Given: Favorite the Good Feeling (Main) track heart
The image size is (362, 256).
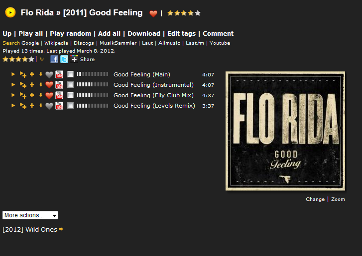Looking at the screenshot, I should (x=49, y=74).
